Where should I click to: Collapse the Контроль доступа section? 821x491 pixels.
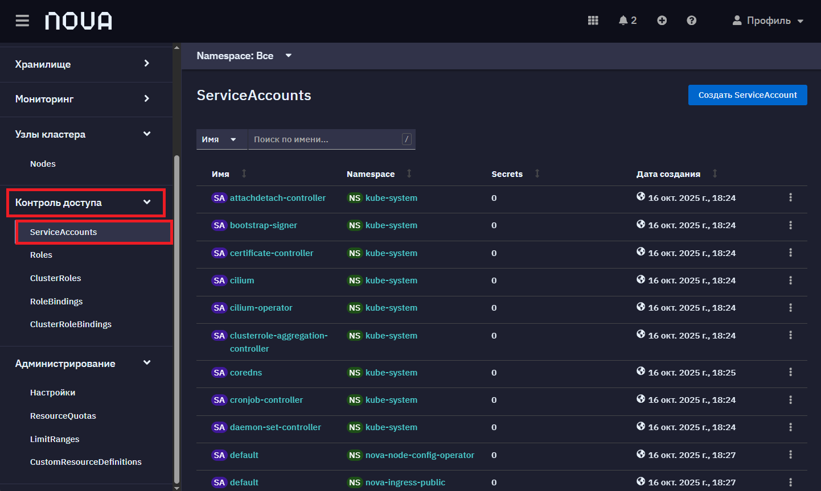[x=86, y=203]
